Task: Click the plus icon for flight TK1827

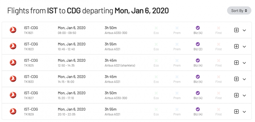Action: [x=236, y=95]
